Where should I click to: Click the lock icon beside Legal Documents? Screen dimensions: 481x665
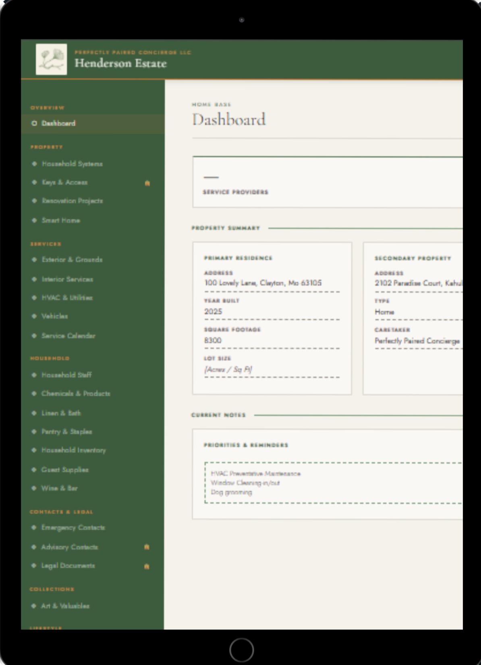point(147,566)
